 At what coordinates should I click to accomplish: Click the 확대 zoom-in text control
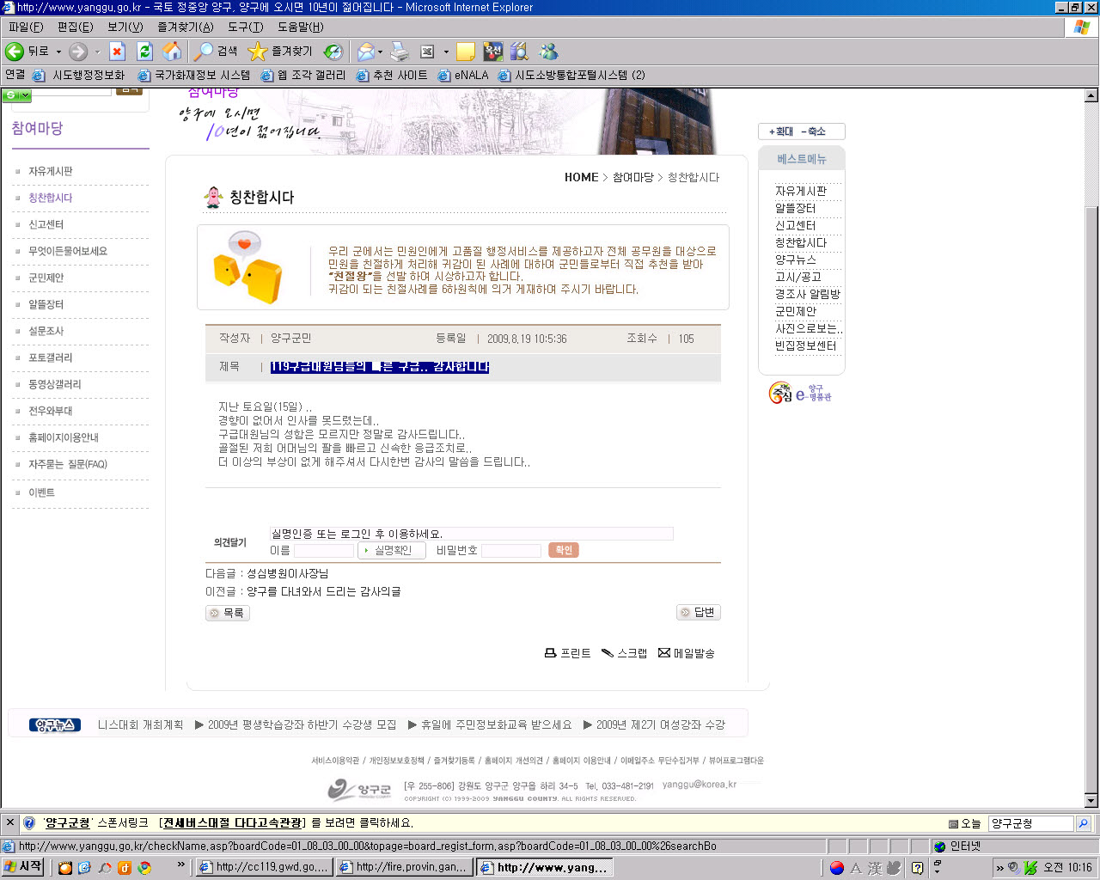pyautogui.click(x=782, y=131)
